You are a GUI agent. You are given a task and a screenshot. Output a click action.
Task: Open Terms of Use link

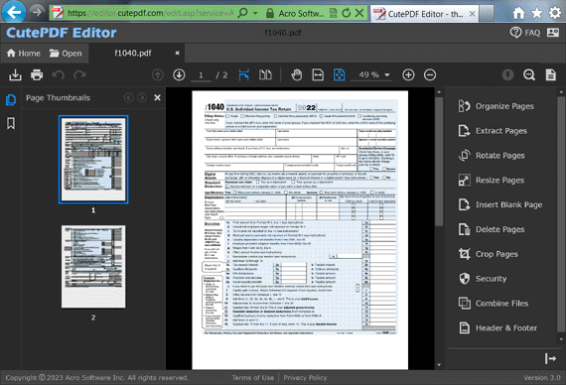coord(252,378)
